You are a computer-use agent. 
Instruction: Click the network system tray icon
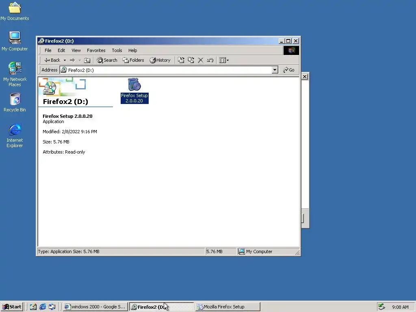click(381, 307)
